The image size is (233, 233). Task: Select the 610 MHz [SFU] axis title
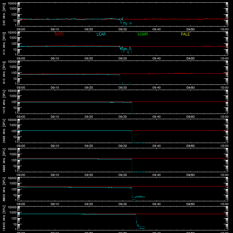(4, 73)
